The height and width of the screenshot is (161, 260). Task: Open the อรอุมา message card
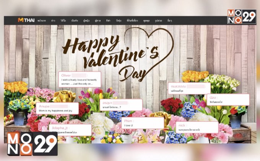click(121, 105)
